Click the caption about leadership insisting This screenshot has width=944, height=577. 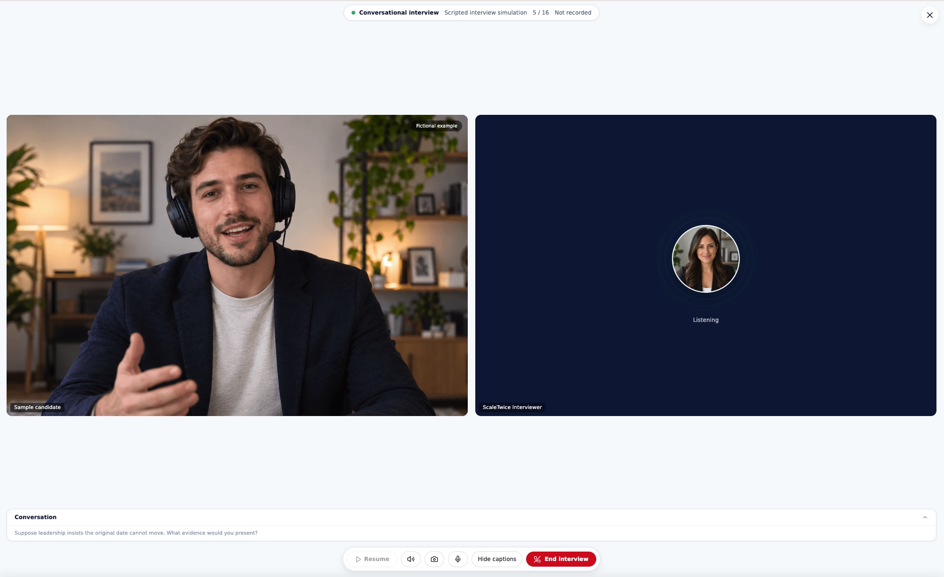(136, 533)
